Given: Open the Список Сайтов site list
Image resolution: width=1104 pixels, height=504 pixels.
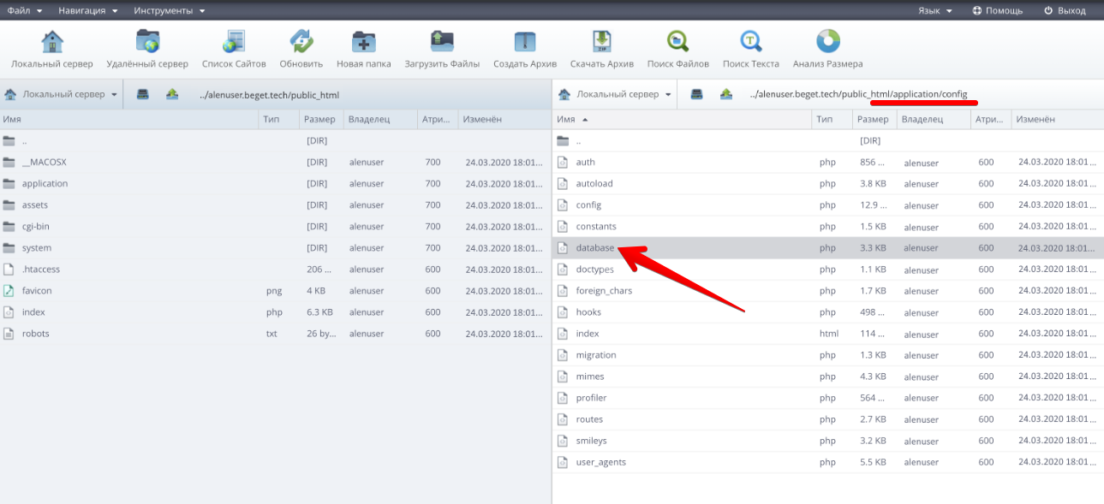Looking at the screenshot, I should click(x=234, y=50).
